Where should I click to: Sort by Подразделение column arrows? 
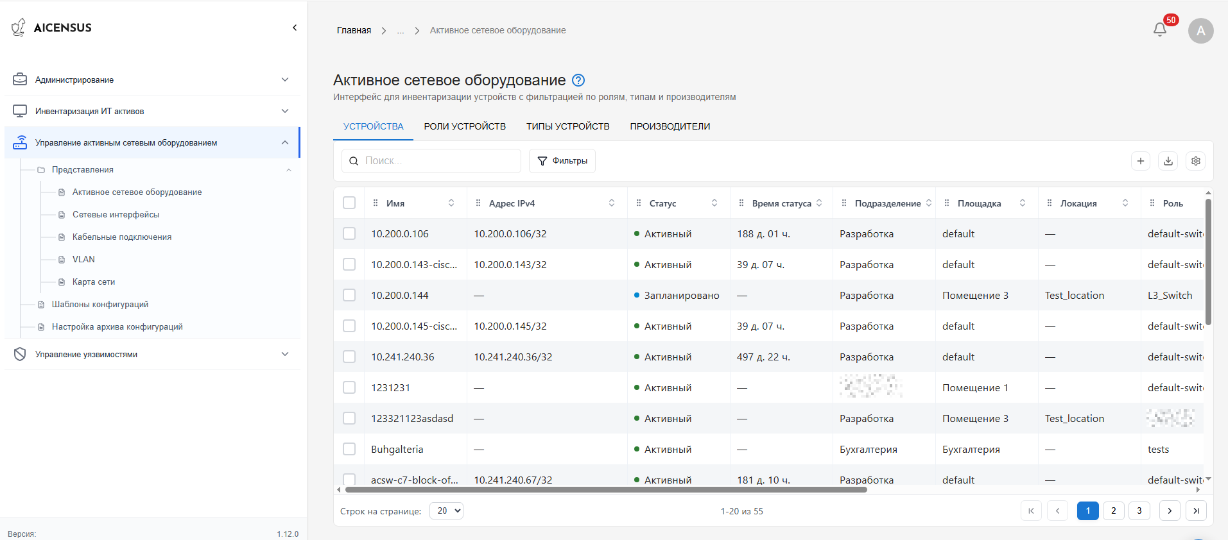(x=929, y=203)
